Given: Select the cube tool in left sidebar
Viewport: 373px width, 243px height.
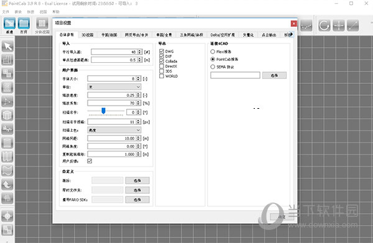Looking at the screenshot, I should [7, 116].
